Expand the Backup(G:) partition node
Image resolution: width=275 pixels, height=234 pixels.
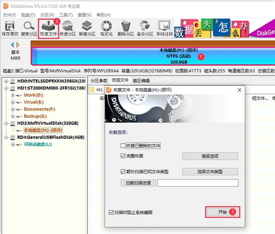12,116
